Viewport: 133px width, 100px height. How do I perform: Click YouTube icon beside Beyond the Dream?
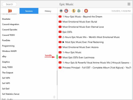click(60, 16)
